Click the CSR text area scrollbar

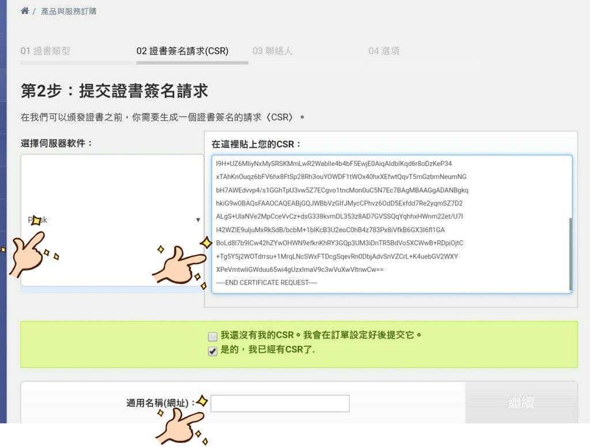570,254
